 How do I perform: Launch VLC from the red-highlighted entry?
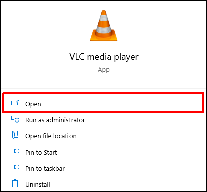click(x=103, y=103)
